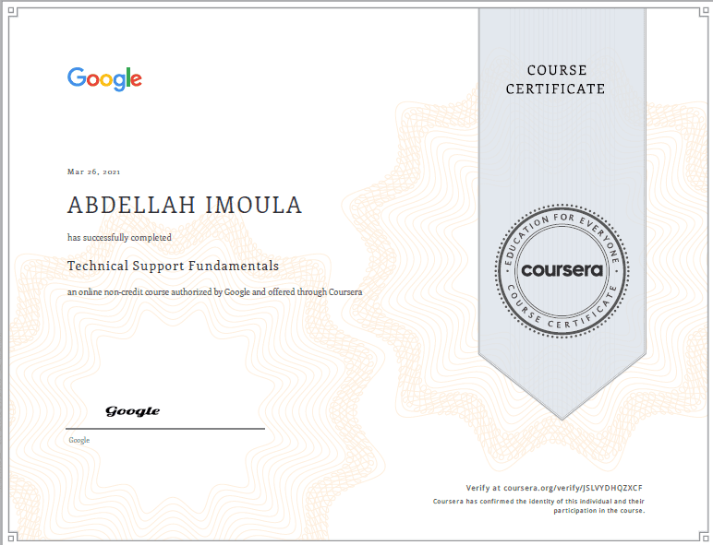Click the COURSE CERTIFICATE heading on ribbon
The width and height of the screenshot is (713, 545).
(x=556, y=79)
